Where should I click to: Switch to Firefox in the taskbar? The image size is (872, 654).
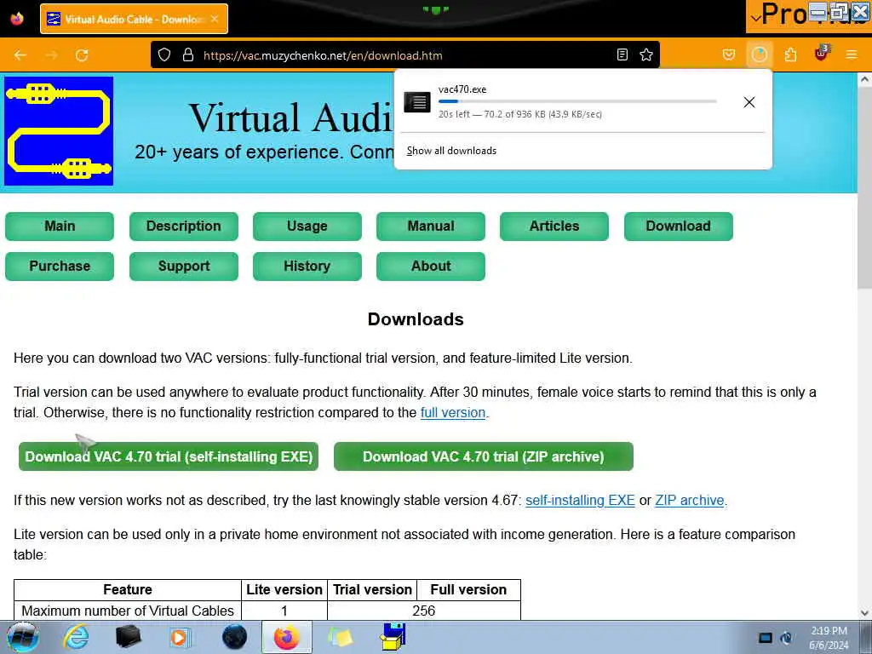tap(286, 637)
